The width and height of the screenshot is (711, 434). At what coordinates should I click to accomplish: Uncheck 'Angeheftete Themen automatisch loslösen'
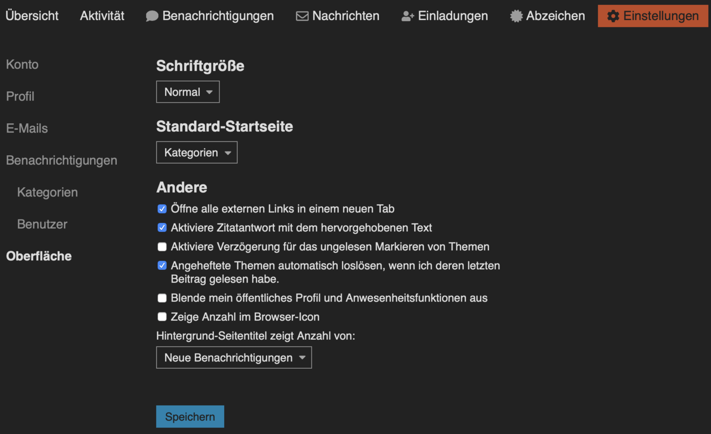[x=162, y=266]
